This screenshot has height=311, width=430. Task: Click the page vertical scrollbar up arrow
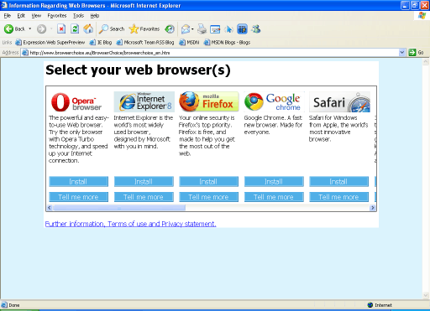click(x=426, y=62)
